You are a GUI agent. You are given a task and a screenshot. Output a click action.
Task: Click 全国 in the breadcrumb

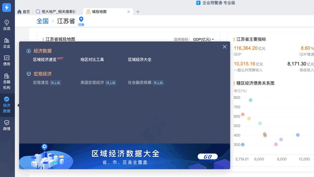click(42, 21)
